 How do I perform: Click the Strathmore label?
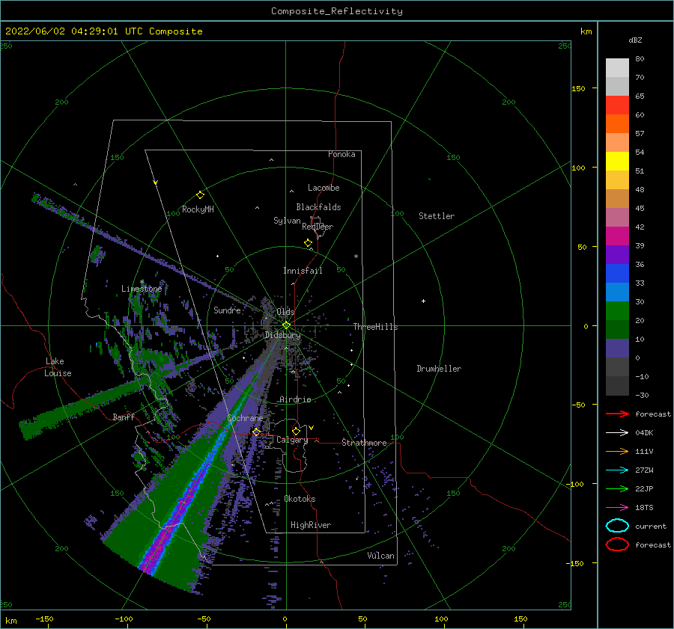coord(364,443)
